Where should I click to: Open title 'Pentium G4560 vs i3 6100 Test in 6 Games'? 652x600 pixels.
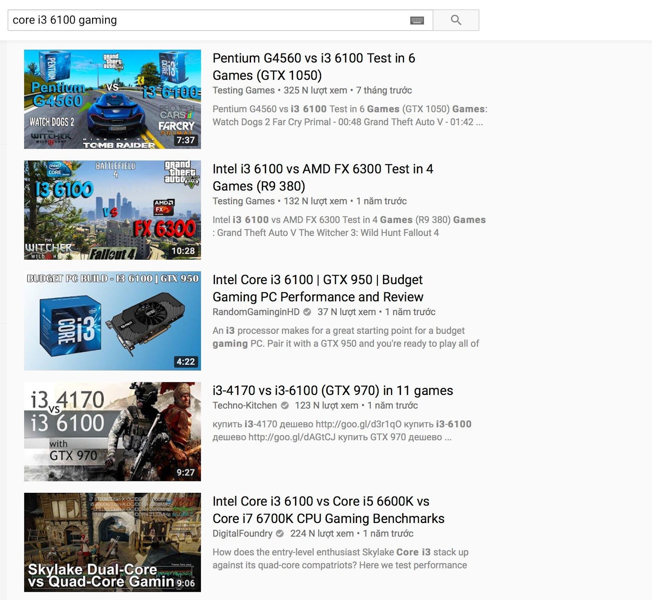(x=314, y=66)
